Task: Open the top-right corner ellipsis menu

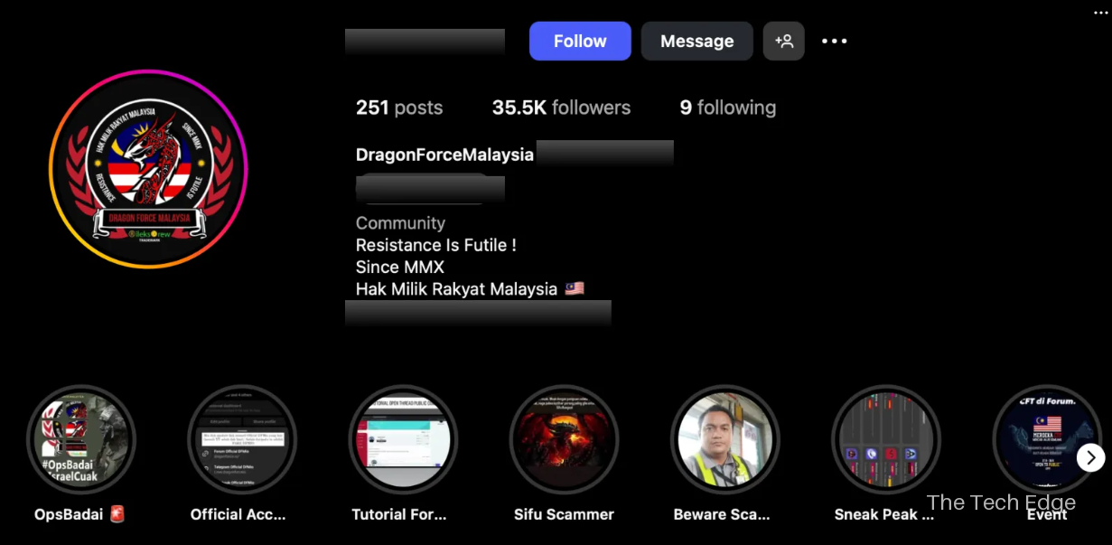Action: [x=1099, y=12]
